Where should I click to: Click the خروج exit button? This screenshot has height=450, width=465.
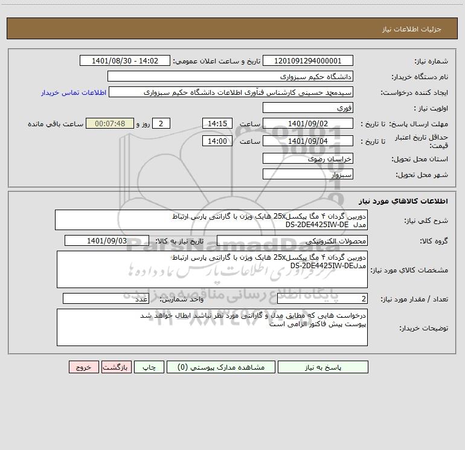83,367
